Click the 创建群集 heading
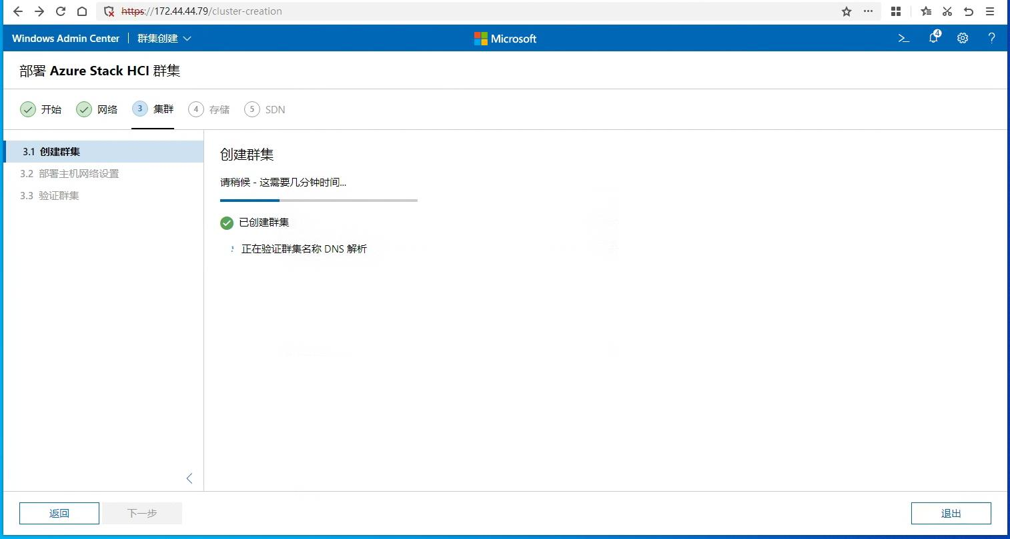 247,155
